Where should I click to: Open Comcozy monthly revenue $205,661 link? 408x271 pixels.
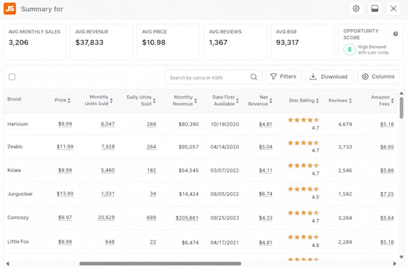pos(187,218)
